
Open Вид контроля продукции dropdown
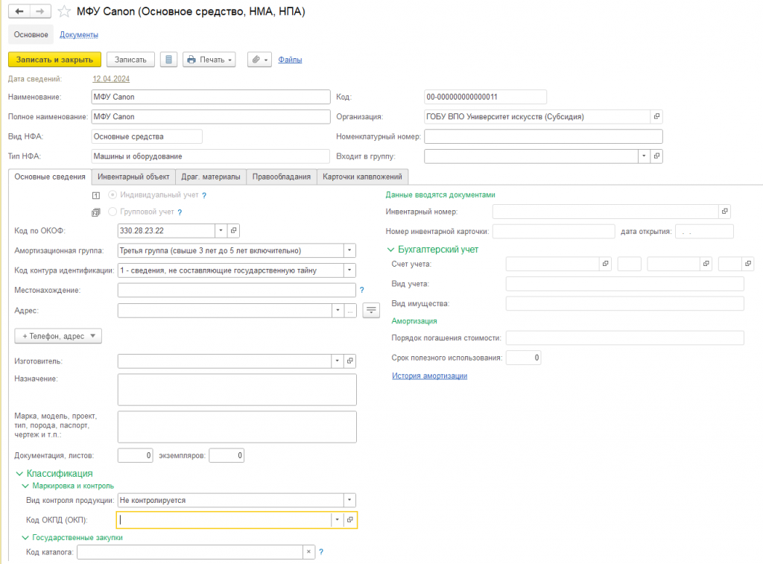349,500
